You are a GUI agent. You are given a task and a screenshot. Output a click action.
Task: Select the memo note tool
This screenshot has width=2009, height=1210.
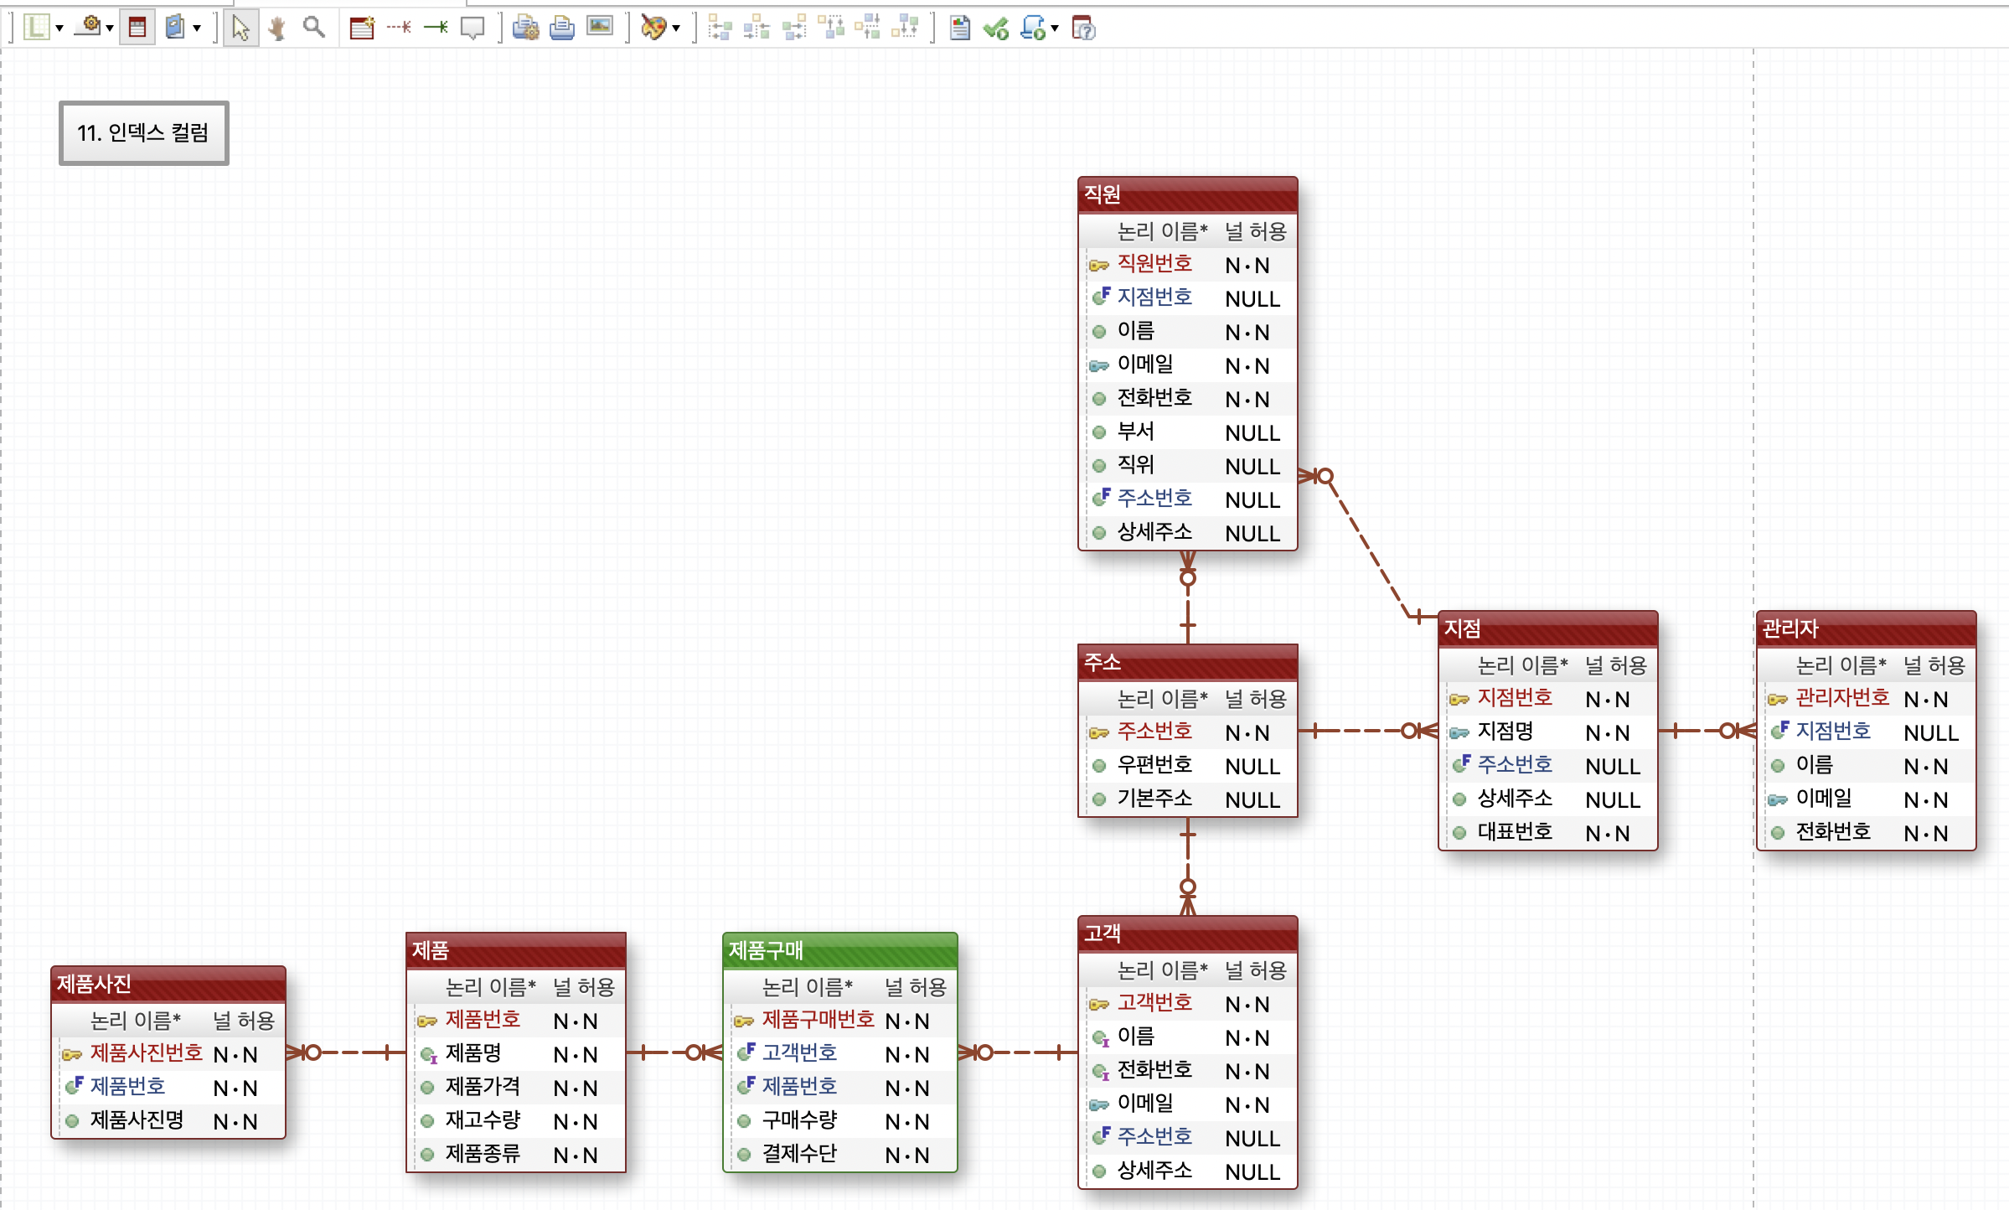pyautogui.click(x=473, y=28)
